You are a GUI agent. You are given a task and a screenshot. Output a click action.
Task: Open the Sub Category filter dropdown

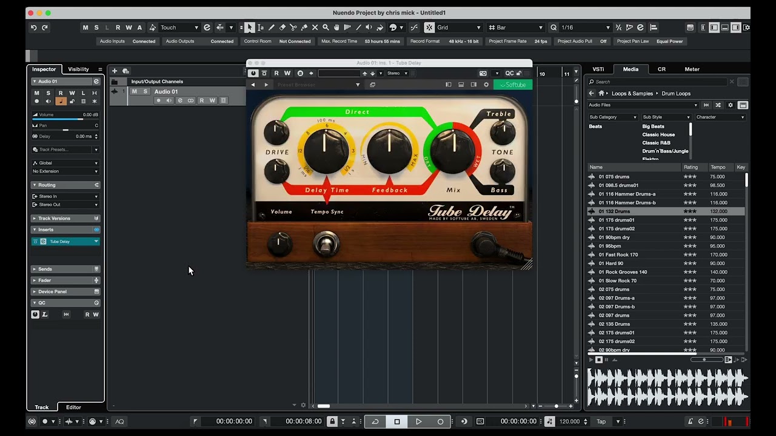613,117
